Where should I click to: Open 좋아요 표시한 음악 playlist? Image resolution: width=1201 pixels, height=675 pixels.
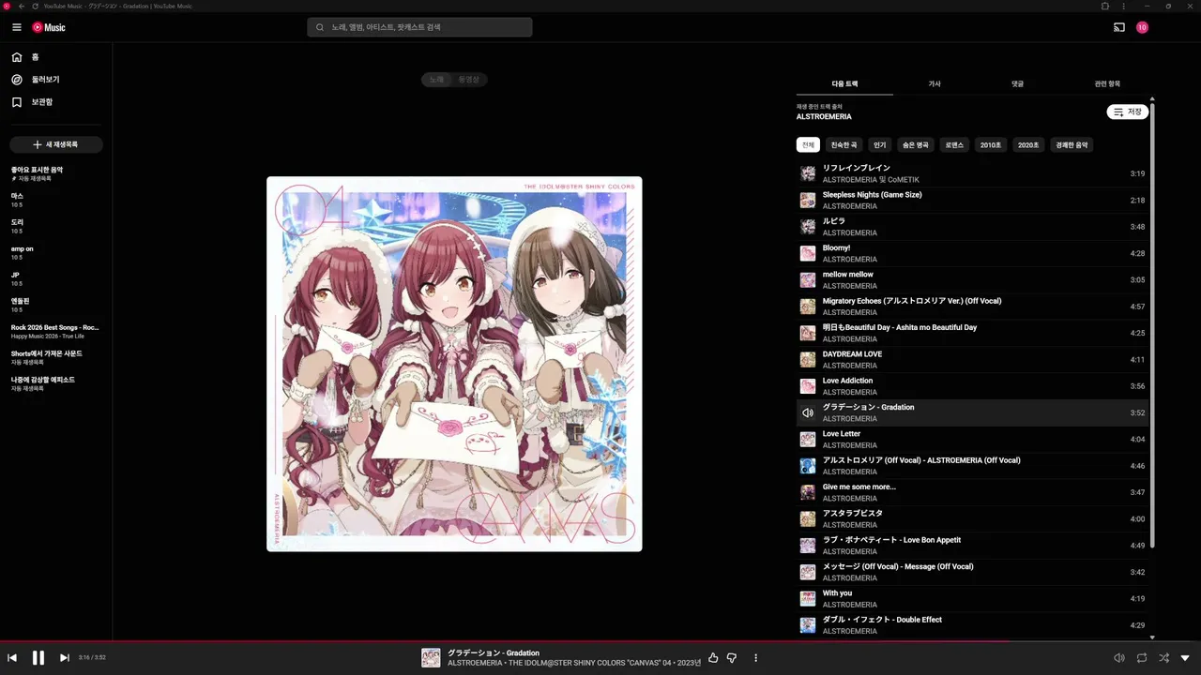click(56, 173)
